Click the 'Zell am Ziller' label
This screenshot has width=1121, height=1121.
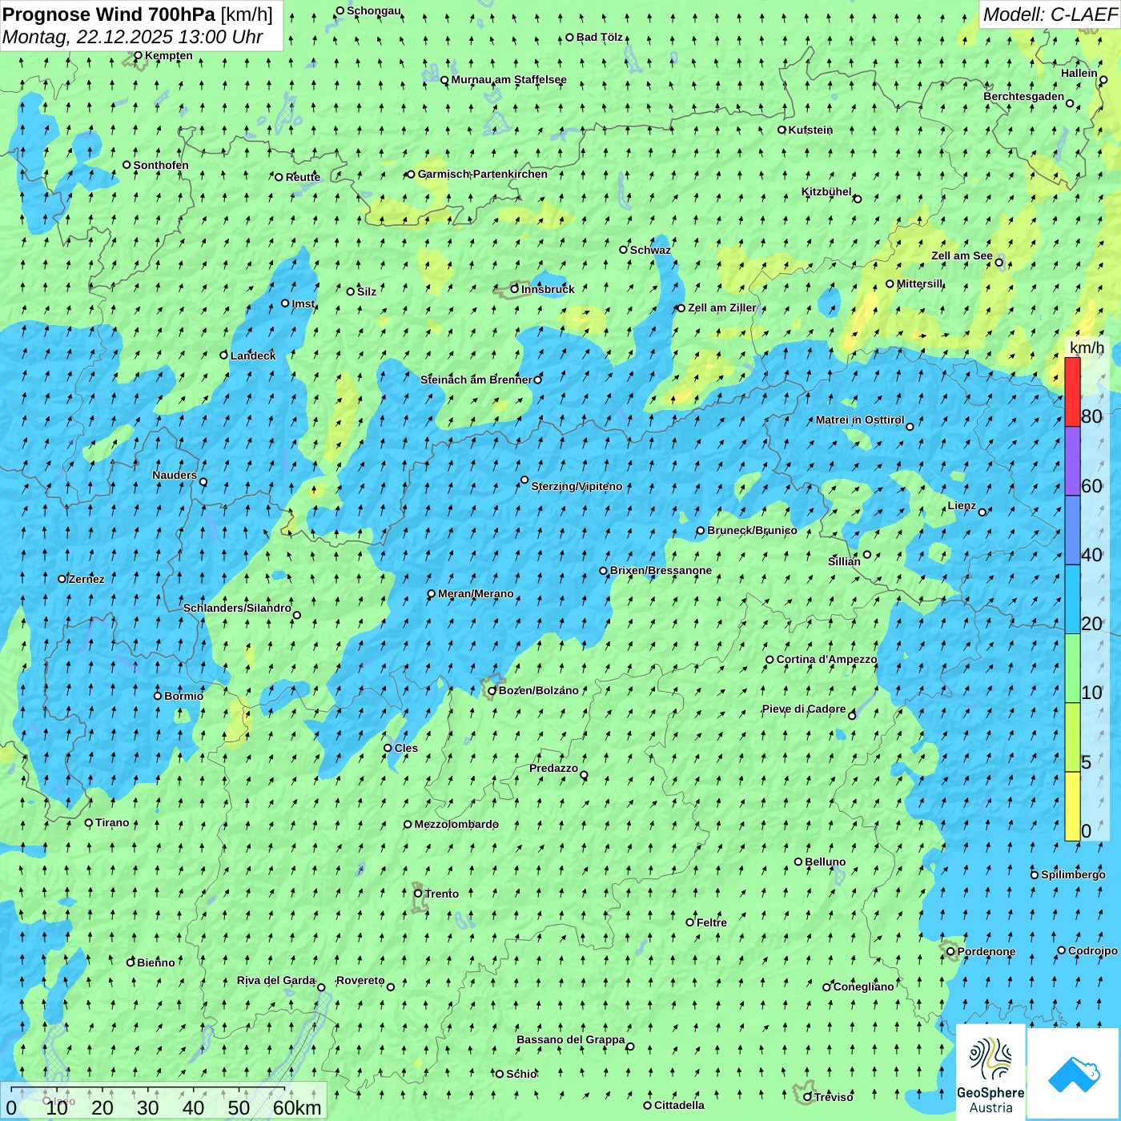pos(721,307)
